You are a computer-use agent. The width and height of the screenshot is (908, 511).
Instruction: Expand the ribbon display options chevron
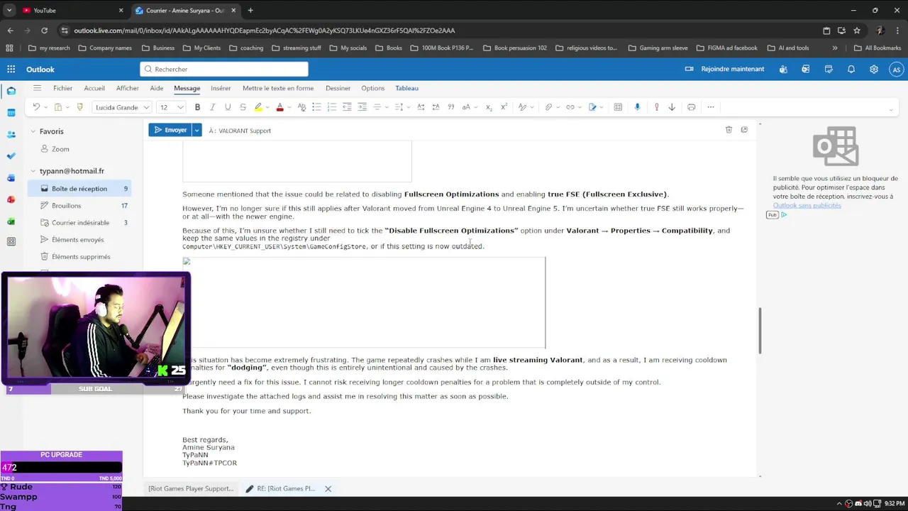click(890, 109)
